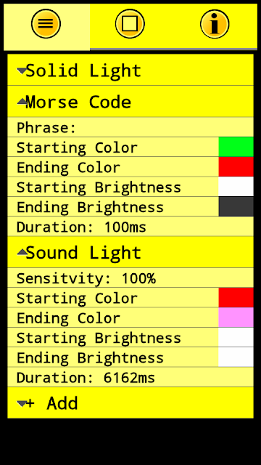The image size is (261, 465).
Task: Edit the Duration: 100ms setting
Action: coord(130,226)
